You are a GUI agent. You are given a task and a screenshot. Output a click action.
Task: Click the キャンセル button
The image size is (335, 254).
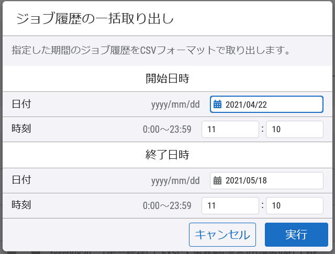coord(222,235)
